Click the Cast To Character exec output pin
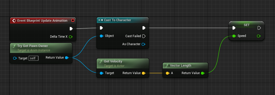Image resolution: width=275 pixels, height=95 pixels. click(x=144, y=28)
